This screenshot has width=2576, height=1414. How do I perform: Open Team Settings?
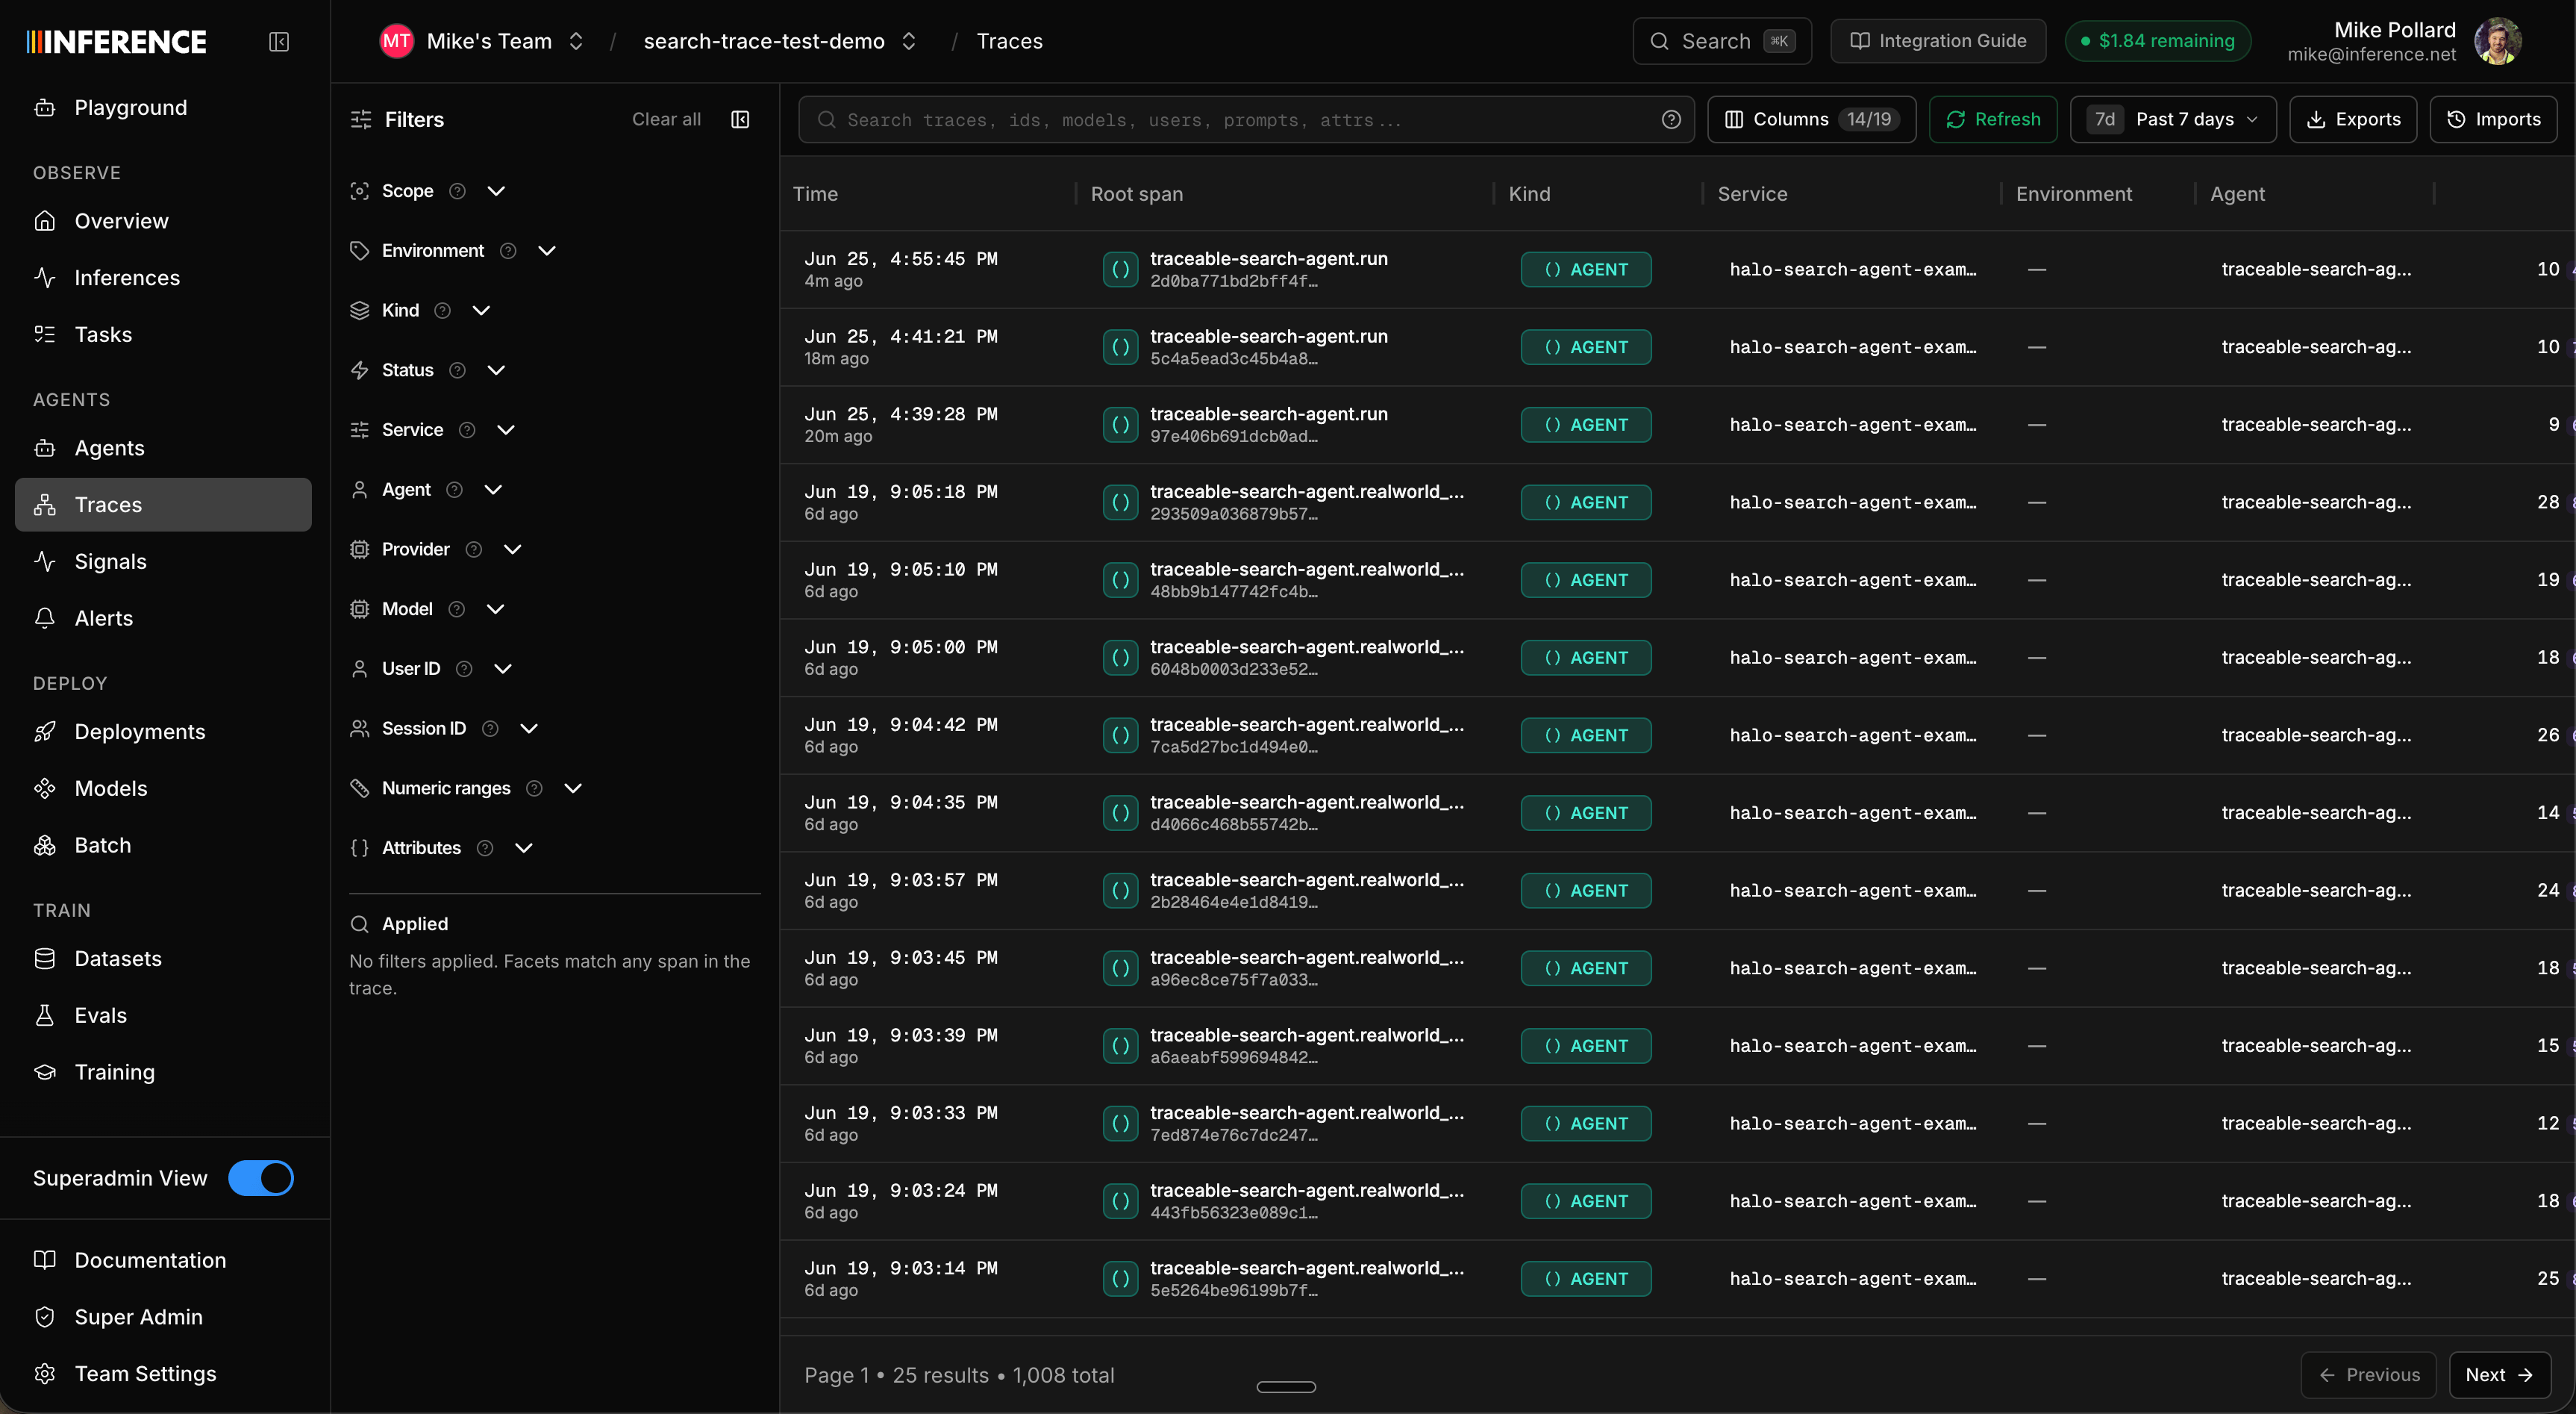163,1373
